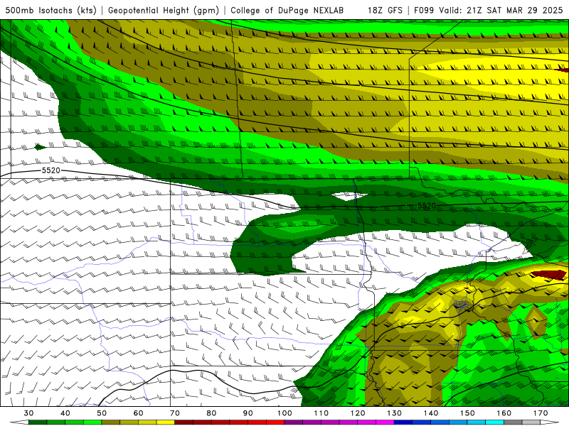
Task: Click the legend value 30
Action: click(28, 413)
